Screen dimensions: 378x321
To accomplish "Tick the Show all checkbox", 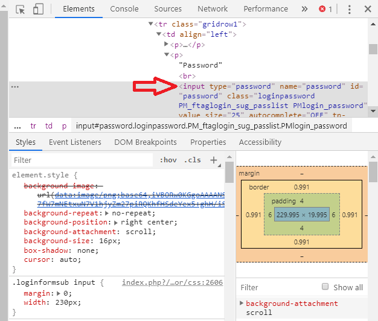I will coord(325,287).
